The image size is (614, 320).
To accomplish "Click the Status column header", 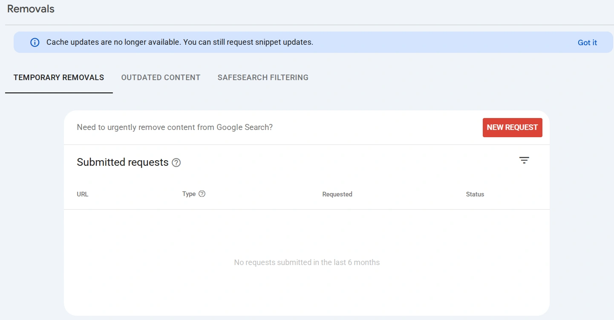I will (475, 194).
